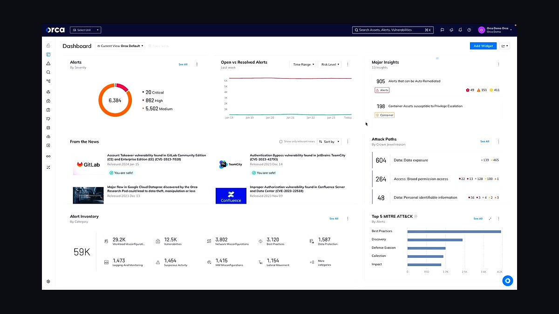
Task: Open the lock icon in sidebar top
Action: (x=48, y=46)
